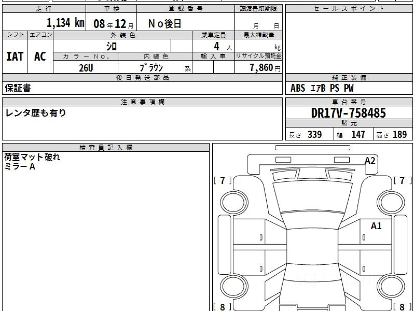The image size is (415, 311).
Task: Select the width value "幅 147"
Action: click(x=351, y=134)
